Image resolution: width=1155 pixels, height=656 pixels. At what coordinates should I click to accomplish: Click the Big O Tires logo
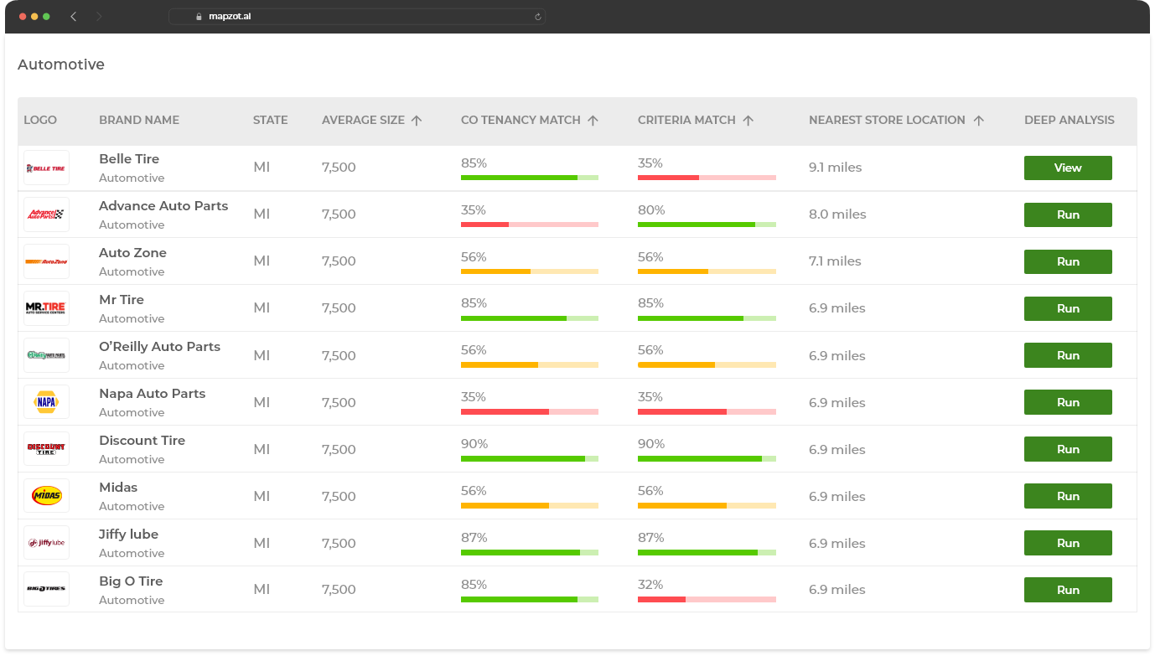(x=46, y=589)
